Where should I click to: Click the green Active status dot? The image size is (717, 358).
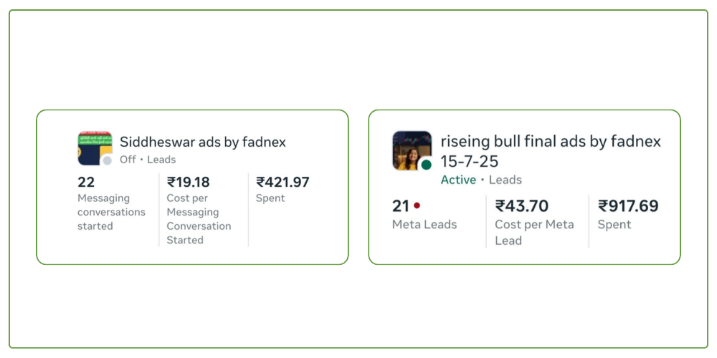coord(427,165)
